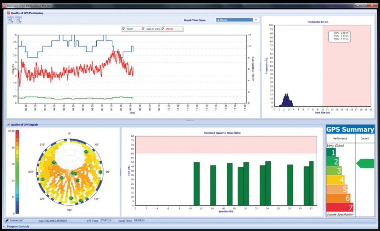Click the Quality of GPS Positioning panel icon

point(8,12)
